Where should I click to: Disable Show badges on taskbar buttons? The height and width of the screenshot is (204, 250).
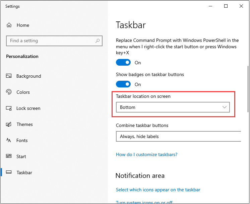[x=123, y=84]
